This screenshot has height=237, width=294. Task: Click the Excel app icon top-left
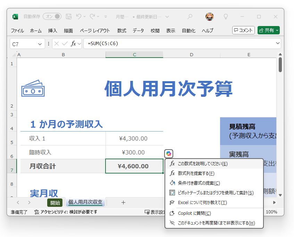(15, 17)
